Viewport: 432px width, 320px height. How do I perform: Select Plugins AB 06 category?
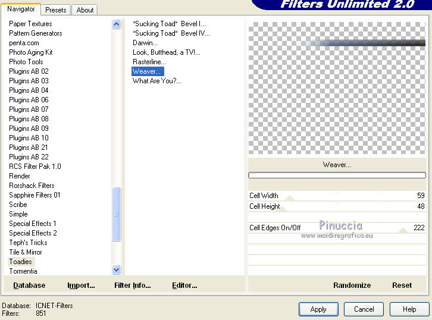pyautogui.click(x=29, y=100)
